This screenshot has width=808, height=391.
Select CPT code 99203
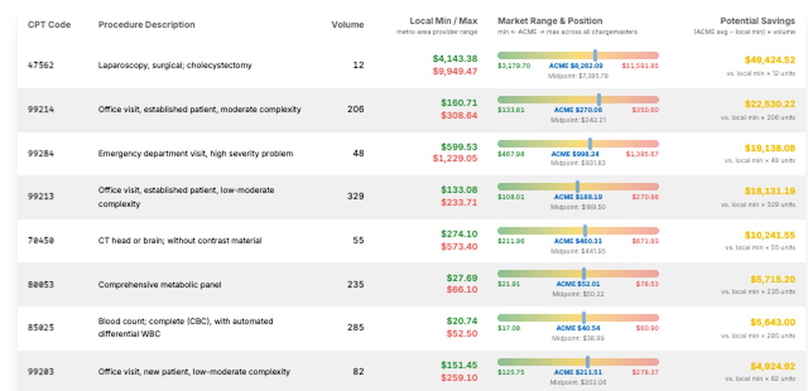(x=41, y=371)
